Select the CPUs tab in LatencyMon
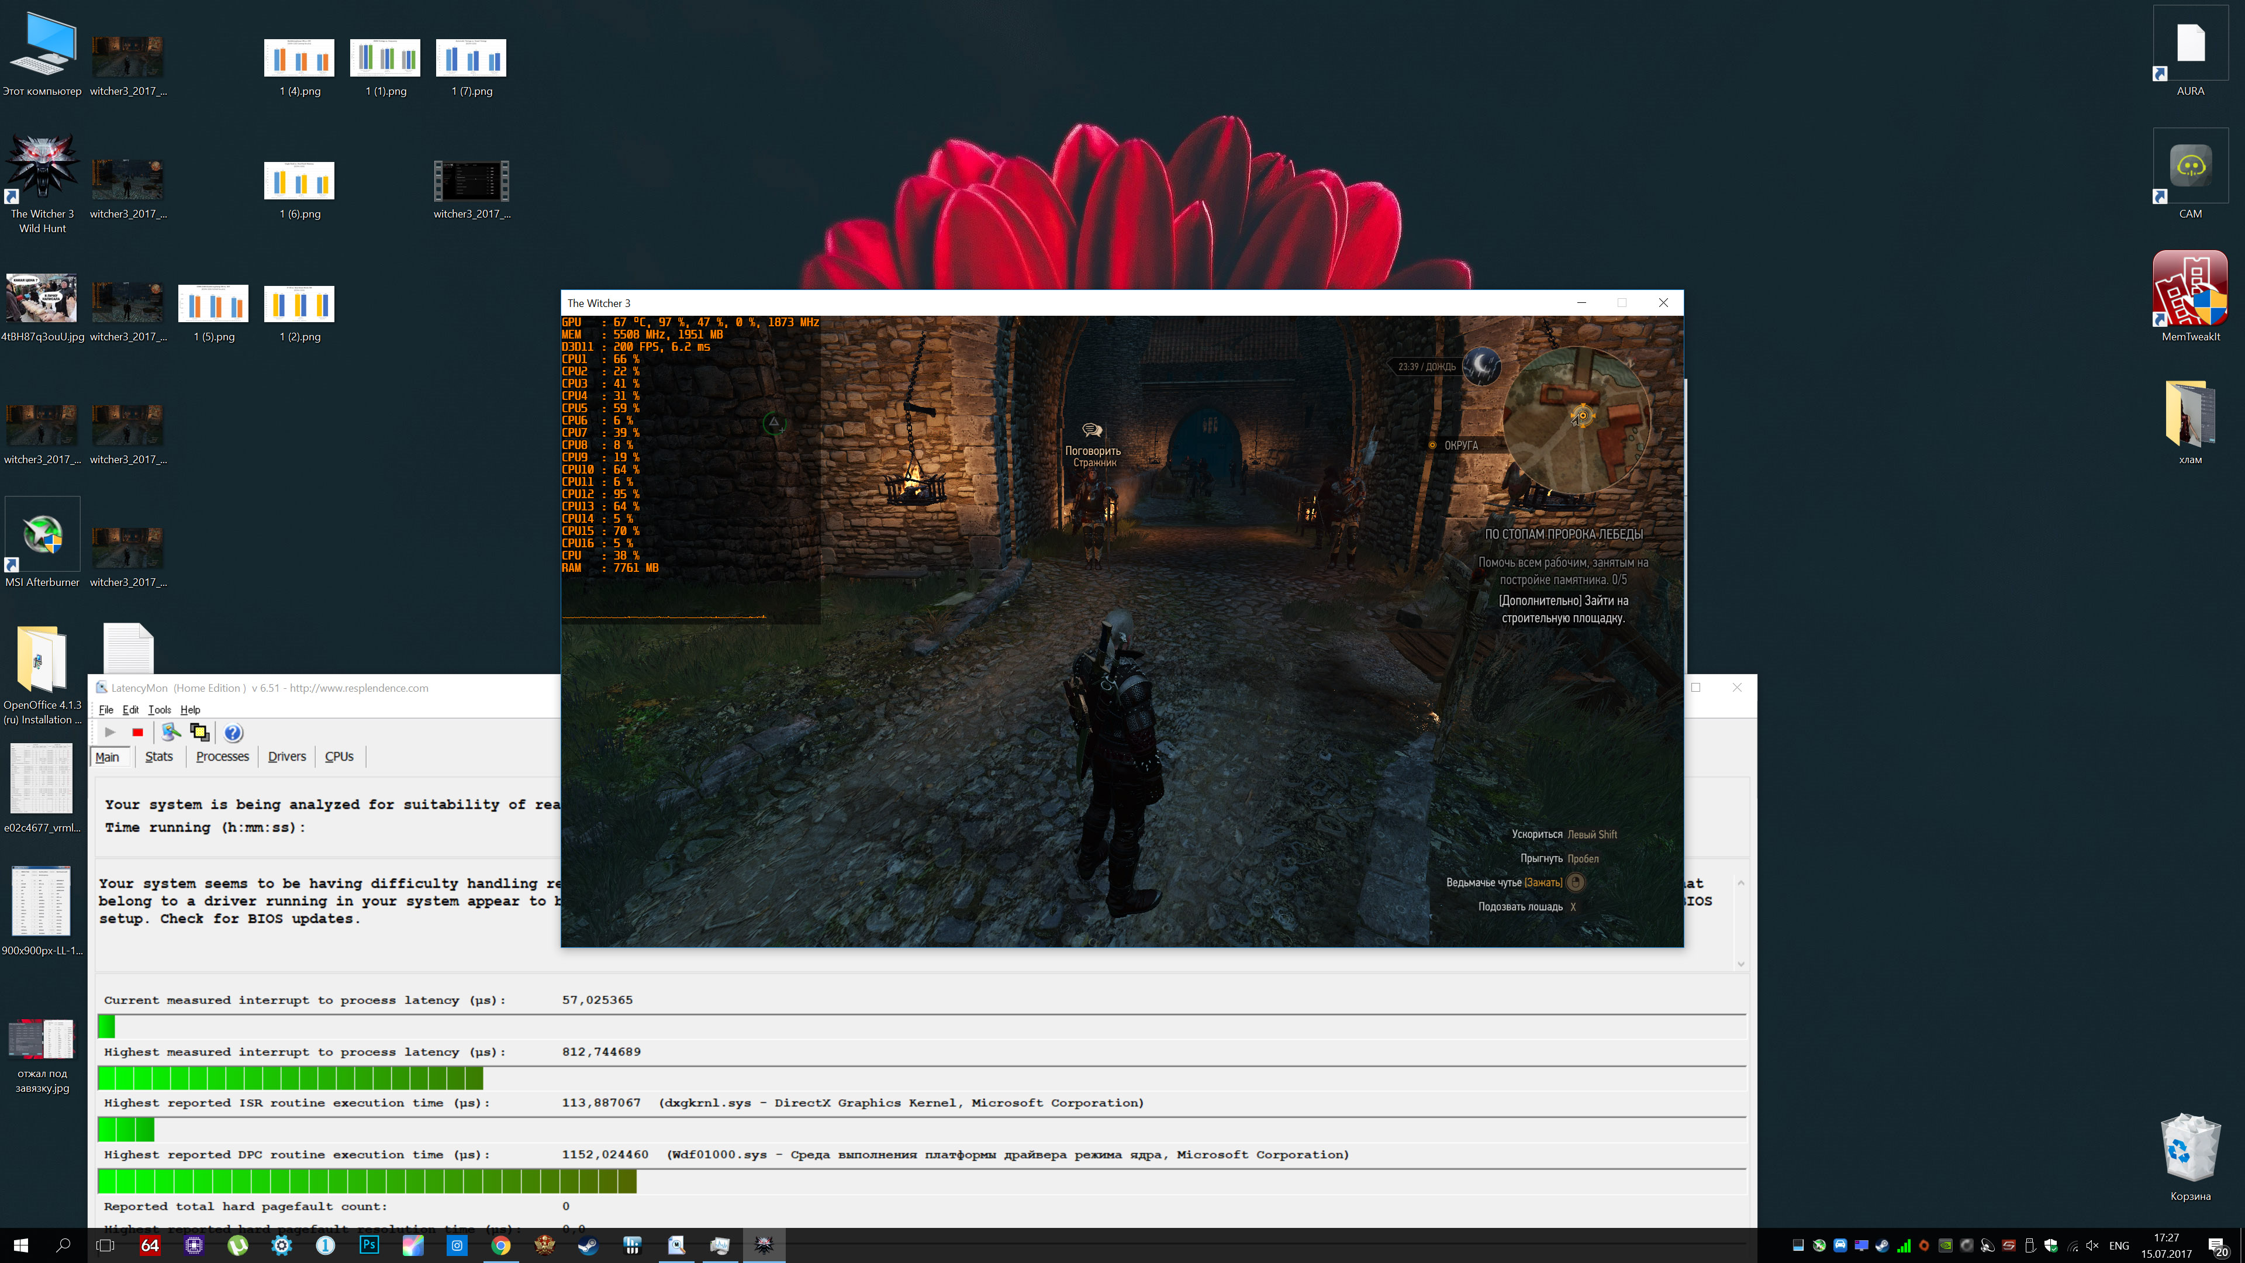This screenshot has width=2245, height=1263. pyautogui.click(x=339, y=757)
